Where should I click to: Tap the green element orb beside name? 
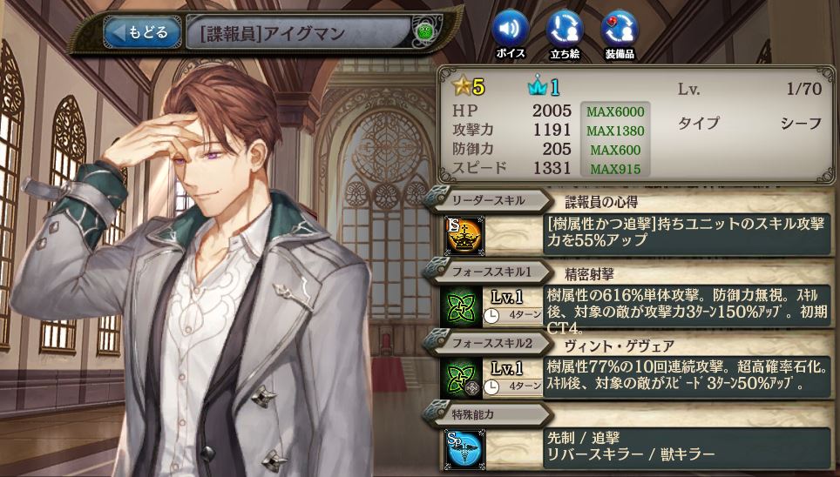pos(425,31)
